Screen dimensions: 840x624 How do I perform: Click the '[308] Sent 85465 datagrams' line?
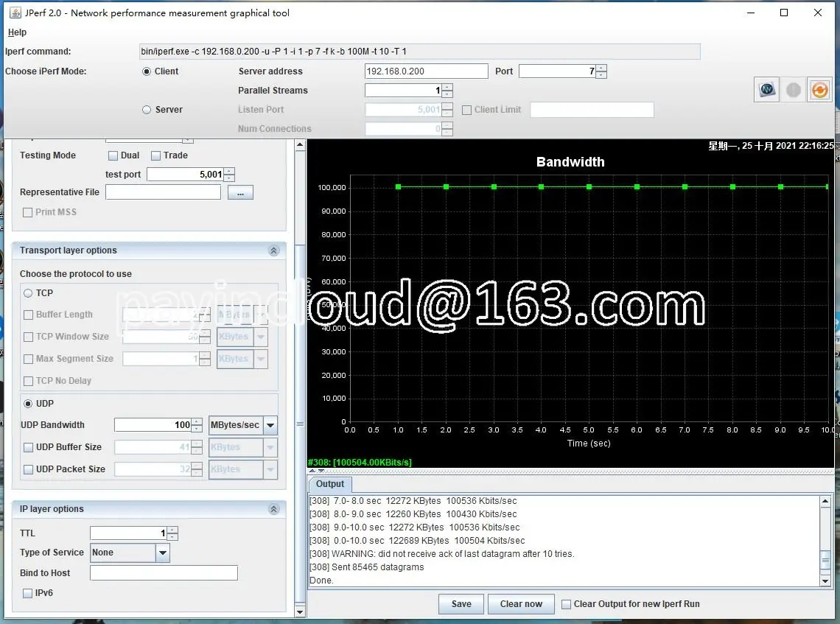[x=367, y=567]
